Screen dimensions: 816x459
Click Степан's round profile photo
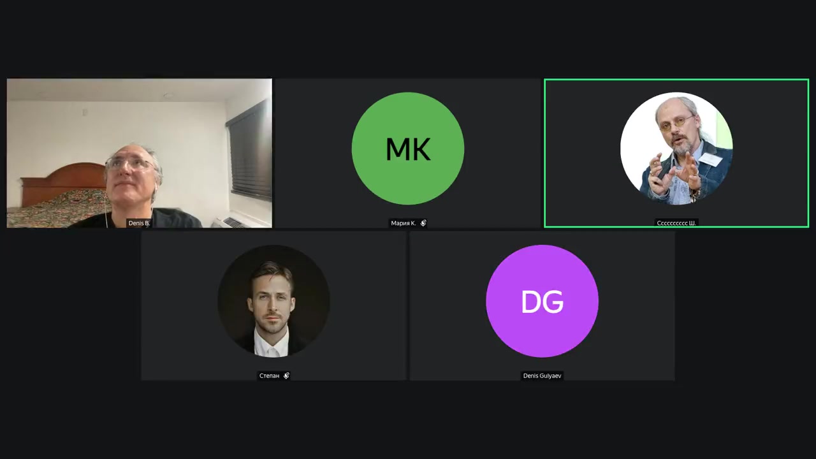[x=273, y=301]
